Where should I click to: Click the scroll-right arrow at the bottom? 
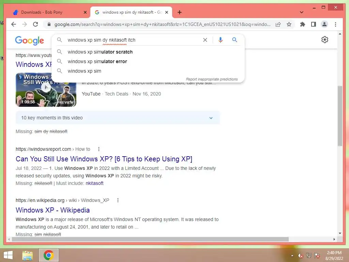[334, 239]
